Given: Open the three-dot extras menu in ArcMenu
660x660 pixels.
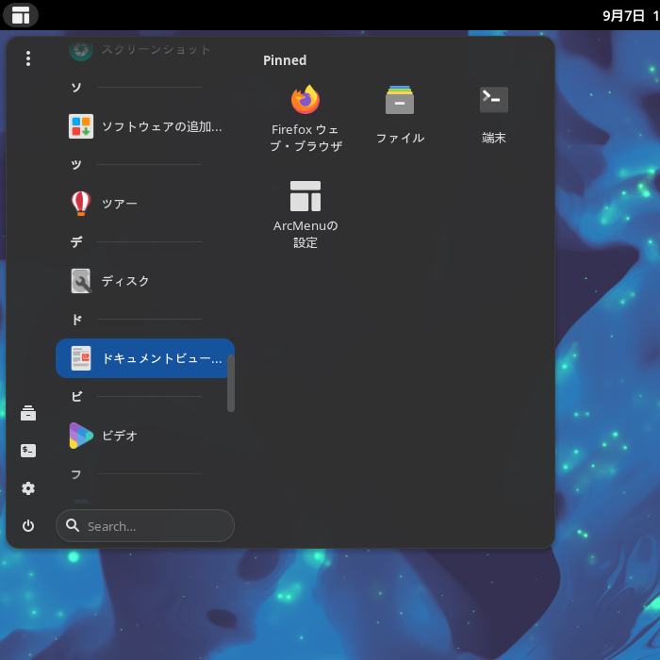Looking at the screenshot, I should 28,58.
